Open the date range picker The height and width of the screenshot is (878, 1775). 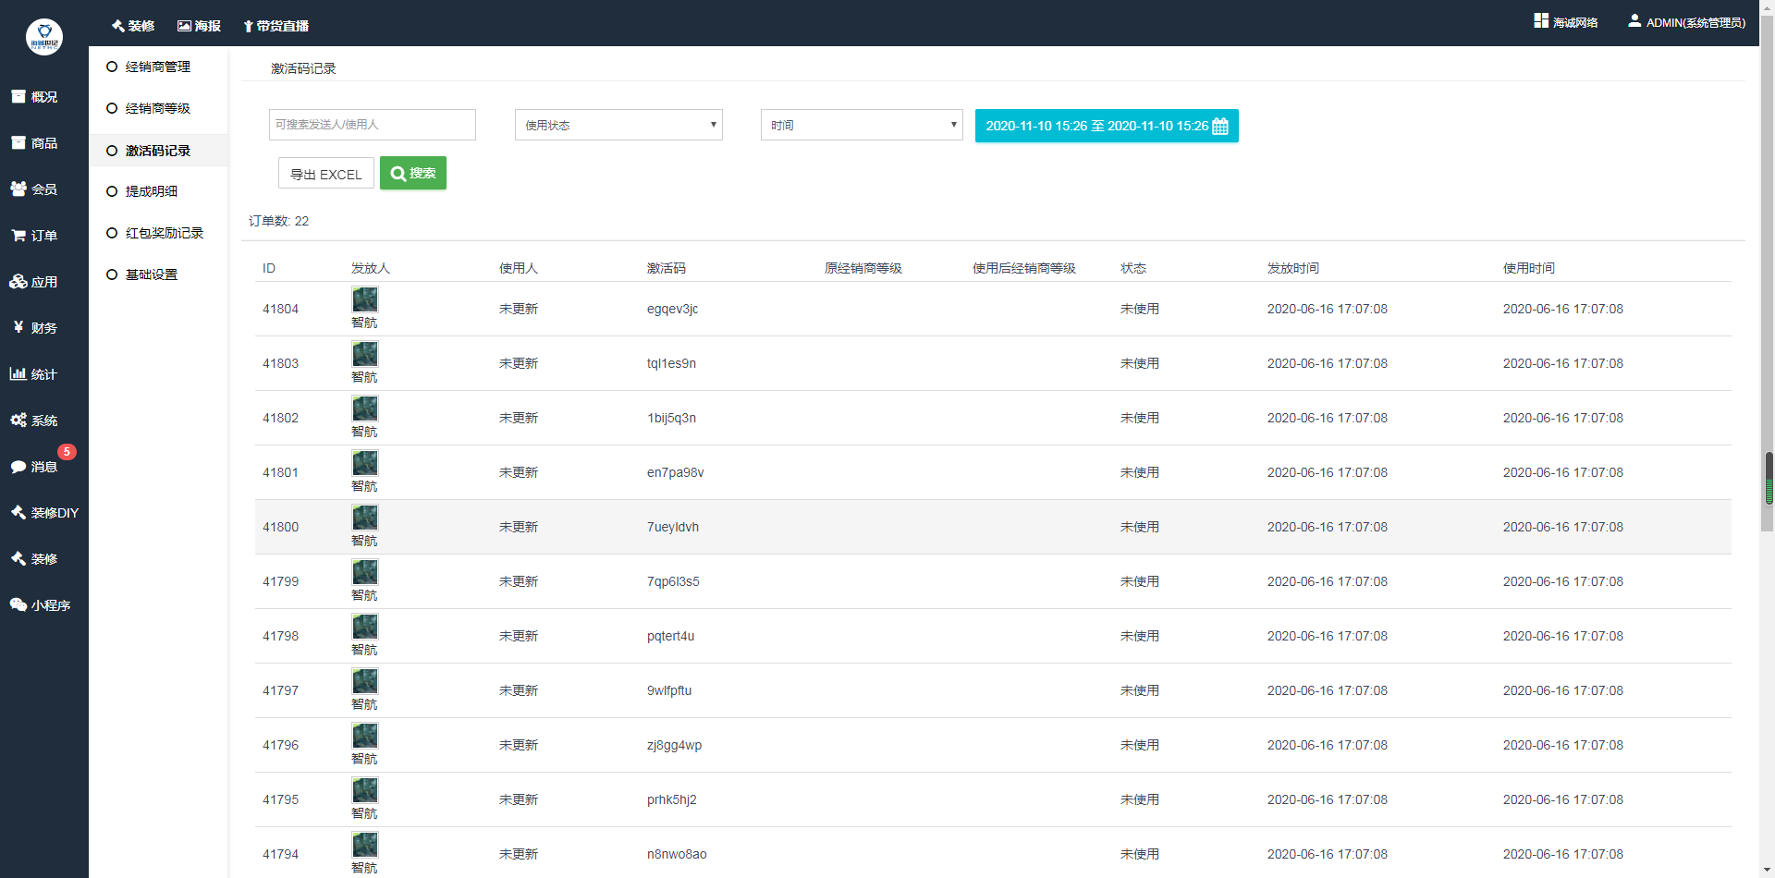tap(1107, 126)
